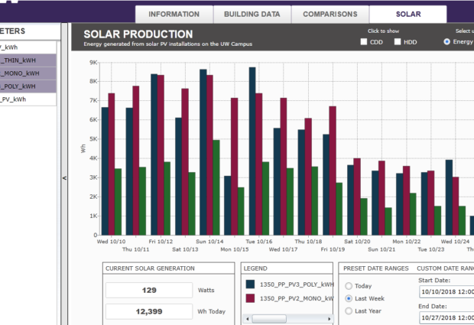
Task: Choose the Last Week preset range
Action: 349,298
